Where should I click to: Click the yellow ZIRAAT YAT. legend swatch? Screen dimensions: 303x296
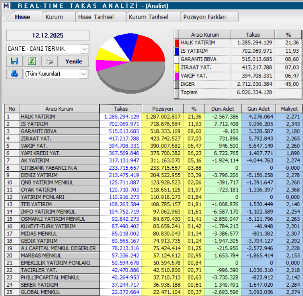[x=177, y=68]
